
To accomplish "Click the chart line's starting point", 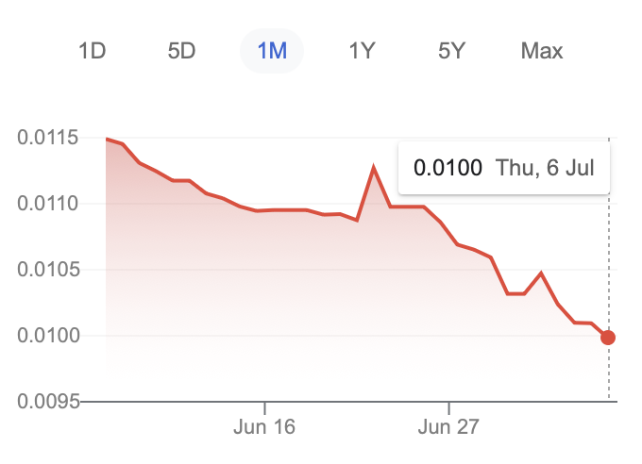I will [107, 140].
